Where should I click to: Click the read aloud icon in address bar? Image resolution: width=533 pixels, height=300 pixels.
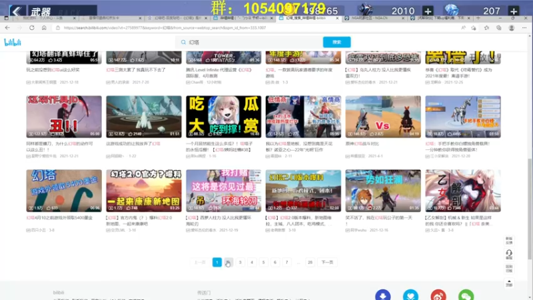(463, 28)
